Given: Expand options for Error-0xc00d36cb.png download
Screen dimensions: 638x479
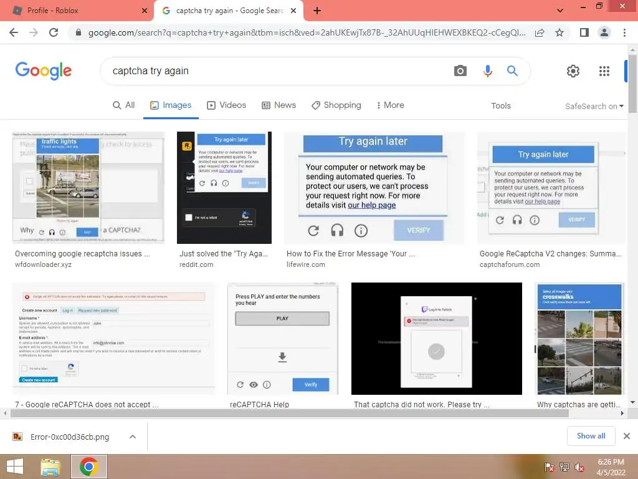Looking at the screenshot, I should 133,437.
